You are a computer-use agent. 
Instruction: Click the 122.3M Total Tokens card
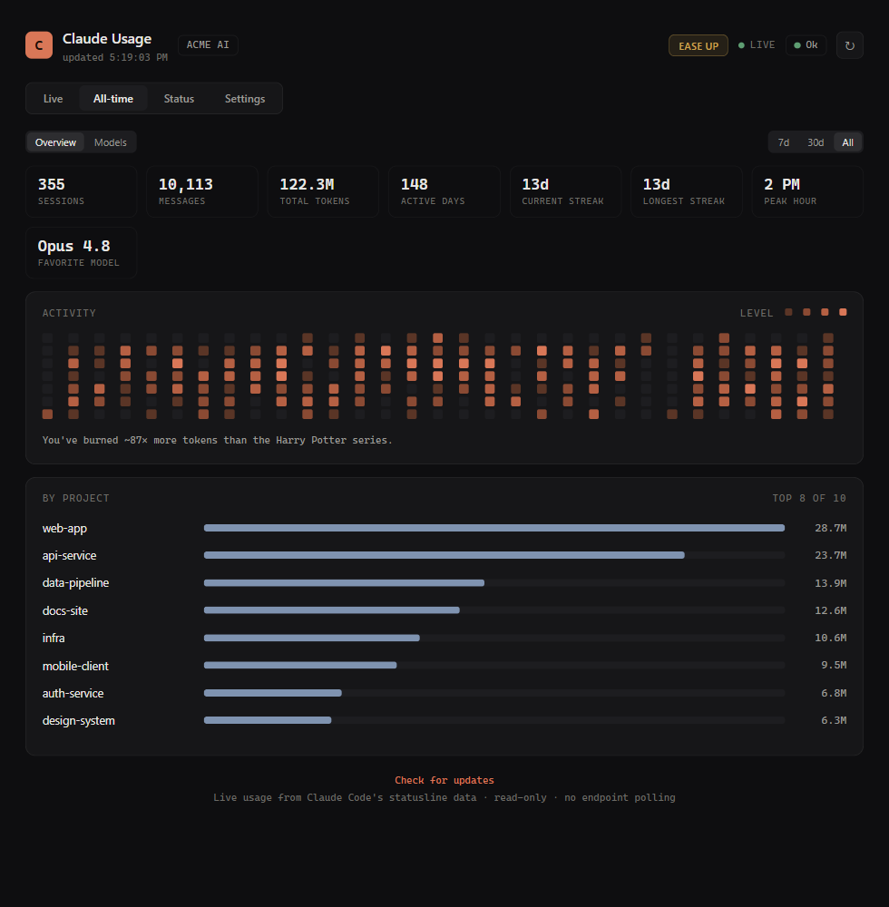tap(323, 191)
